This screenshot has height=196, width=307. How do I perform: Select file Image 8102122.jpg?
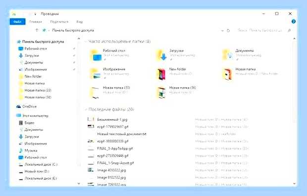tap(111, 177)
